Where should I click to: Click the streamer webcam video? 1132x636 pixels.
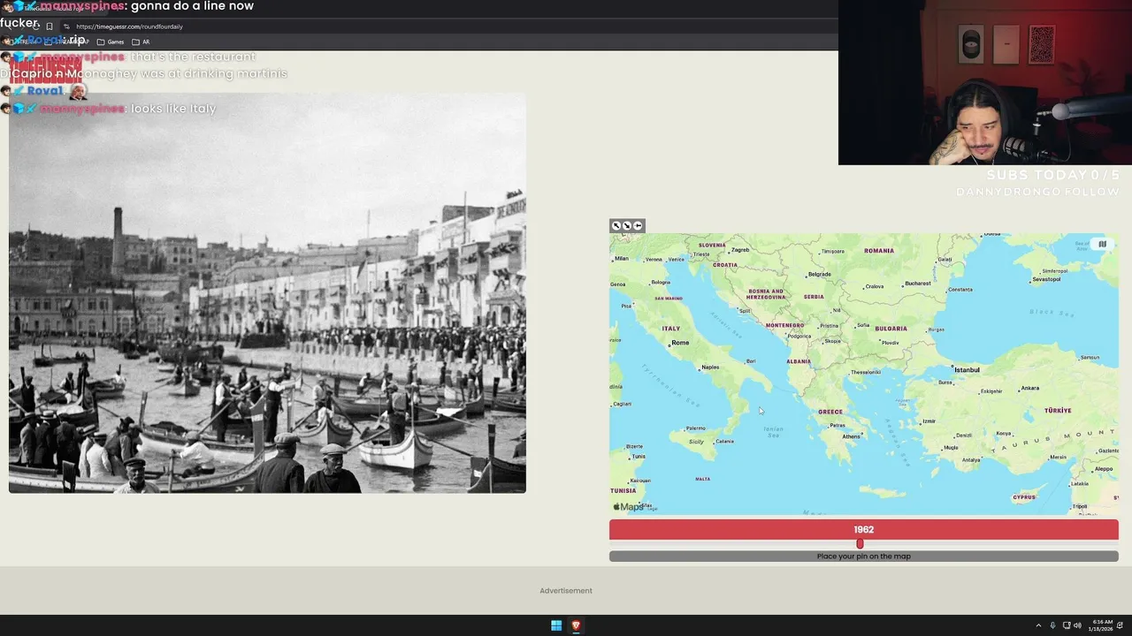pyautogui.click(x=984, y=82)
